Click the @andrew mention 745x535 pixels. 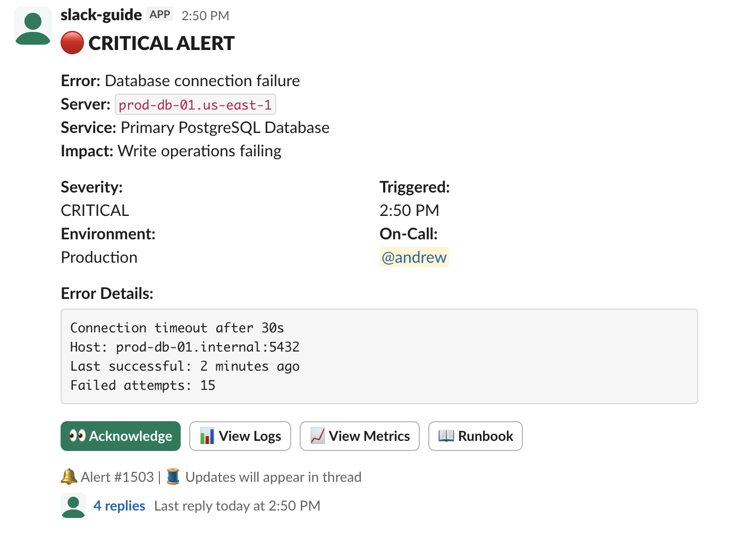click(x=414, y=257)
